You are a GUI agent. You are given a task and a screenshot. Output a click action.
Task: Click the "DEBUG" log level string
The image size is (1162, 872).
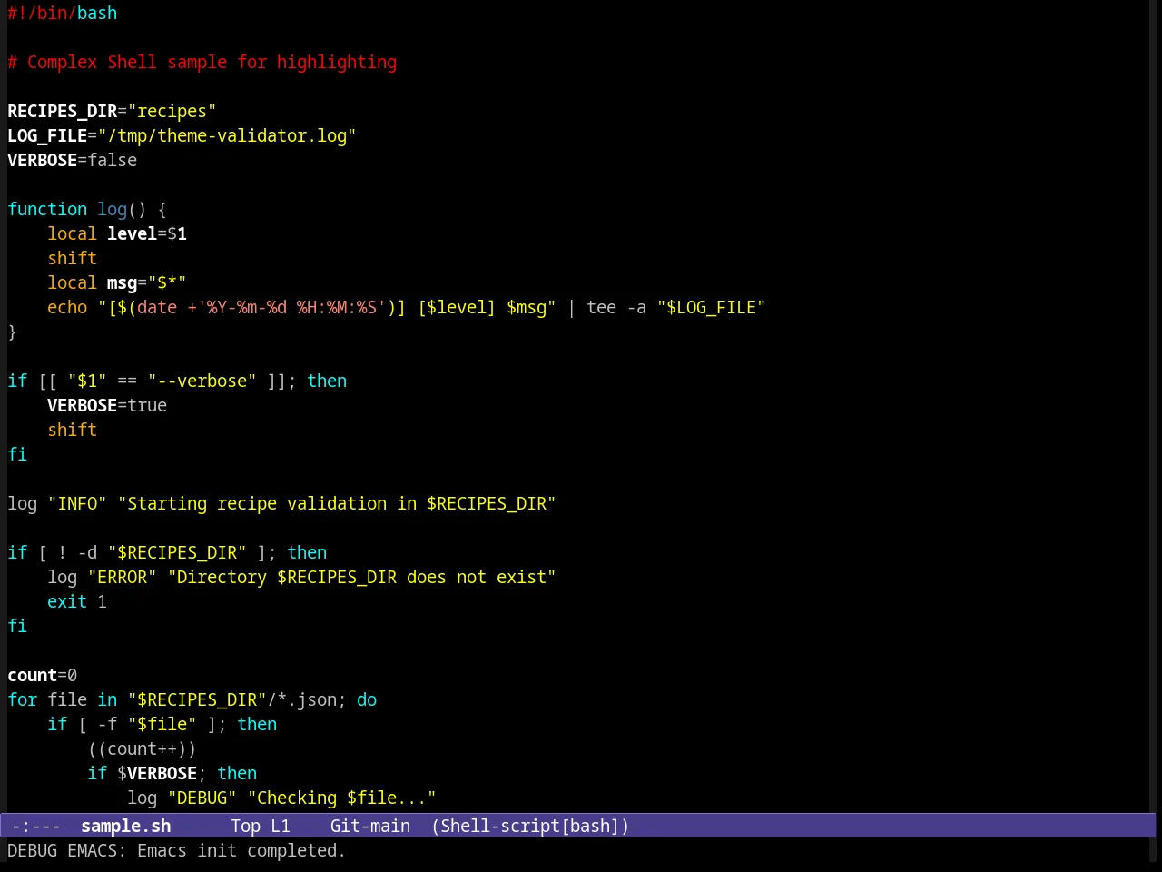202,798
